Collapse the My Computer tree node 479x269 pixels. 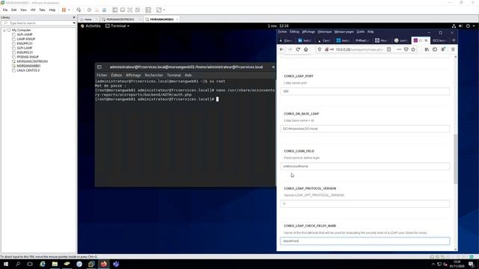[4, 30]
